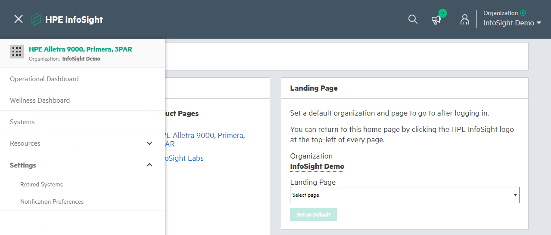Click the HPE InfoSight logo
Screen dimensions: 551x235
67,19
